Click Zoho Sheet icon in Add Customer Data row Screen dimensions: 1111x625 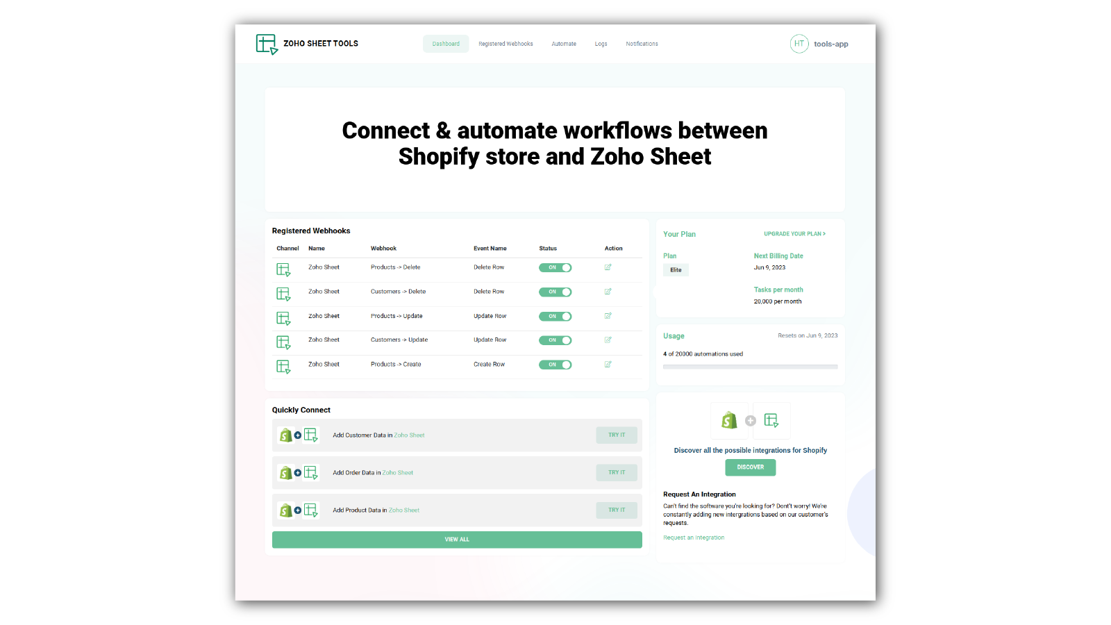[x=310, y=435]
